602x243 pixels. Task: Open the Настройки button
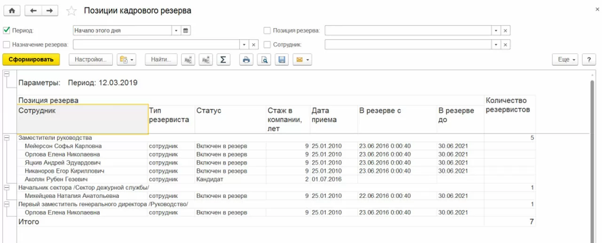(91, 60)
